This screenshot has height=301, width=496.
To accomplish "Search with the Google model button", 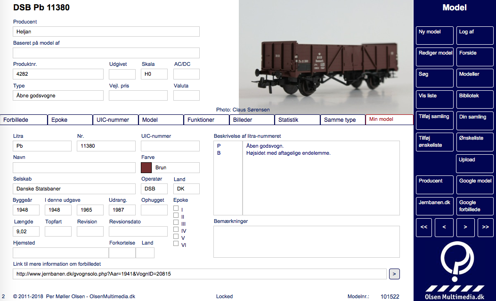I will click(475, 185).
